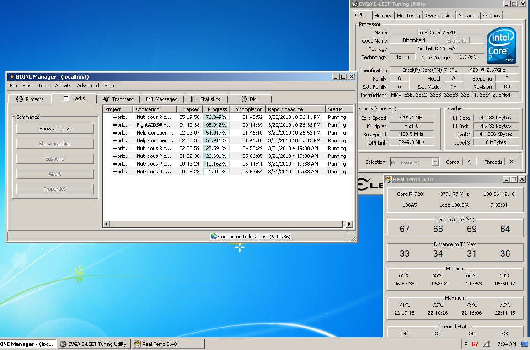Viewport: 530px width, 350px height.
Task: Open the network signal tray icon
Action: pos(487,344)
